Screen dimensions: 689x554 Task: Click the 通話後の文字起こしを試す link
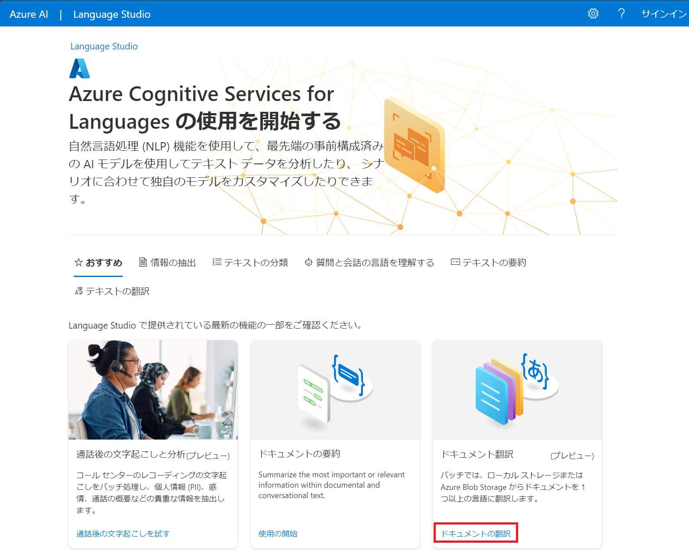[x=123, y=534]
